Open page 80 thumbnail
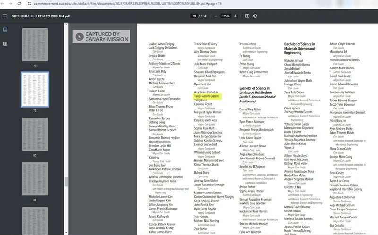 coord(34,134)
